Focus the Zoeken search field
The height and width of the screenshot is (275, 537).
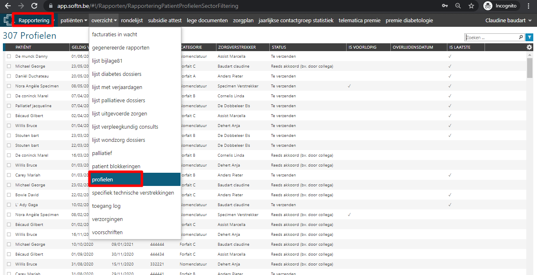(491, 37)
